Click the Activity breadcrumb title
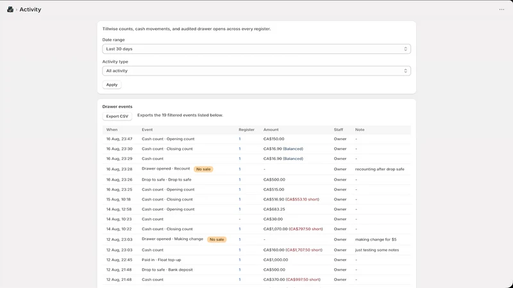This screenshot has height=288, width=513. pos(30,10)
